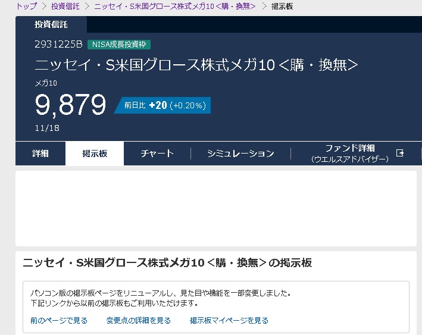Screen dimensions: 422x335
Task: Select the 投資信託 header tab
Action: [51, 24]
